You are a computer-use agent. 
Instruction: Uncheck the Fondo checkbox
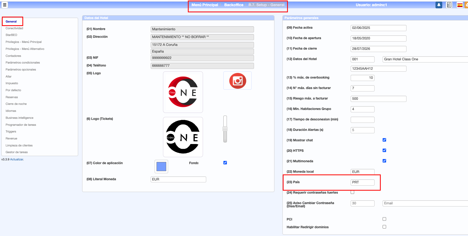click(225, 163)
